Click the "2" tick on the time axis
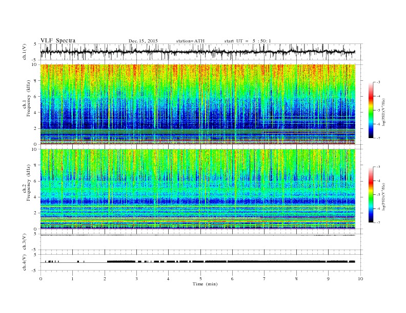406x313 pixels. (105, 279)
